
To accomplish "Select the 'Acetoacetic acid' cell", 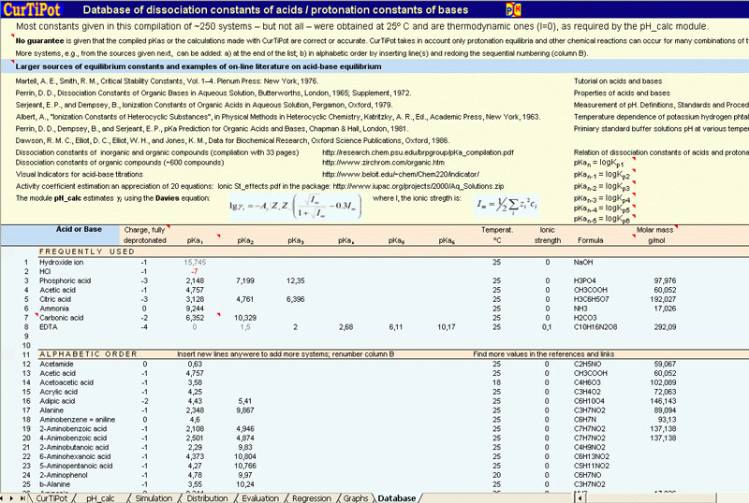I will [66, 382].
